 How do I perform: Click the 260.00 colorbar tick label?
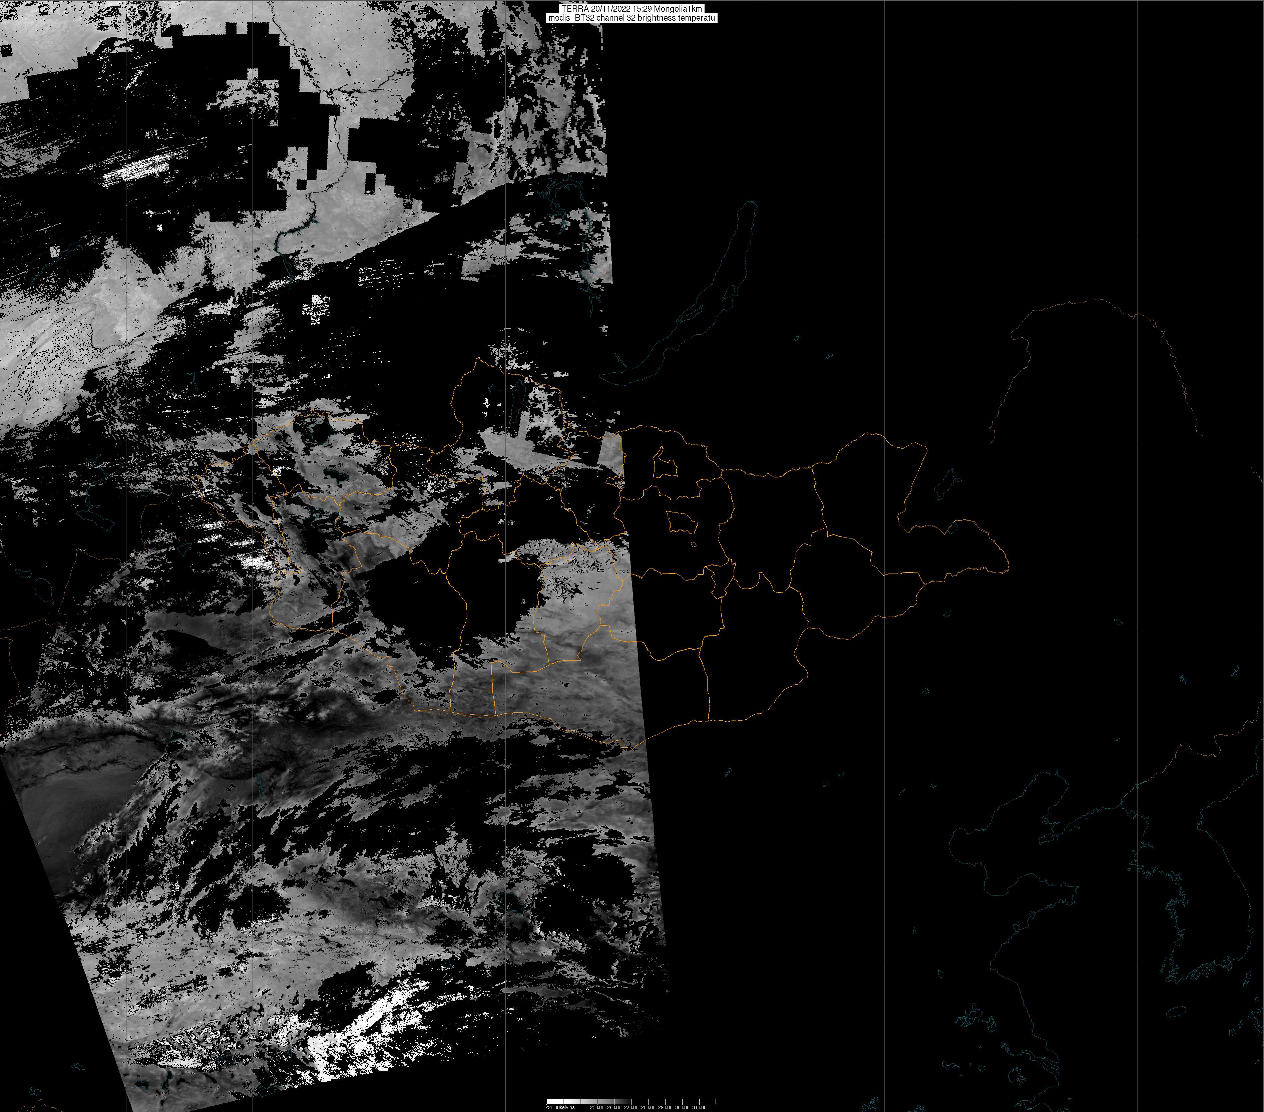[614, 1107]
